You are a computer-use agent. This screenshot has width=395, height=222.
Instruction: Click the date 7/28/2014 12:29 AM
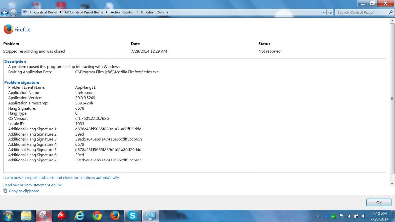tap(149, 51)
